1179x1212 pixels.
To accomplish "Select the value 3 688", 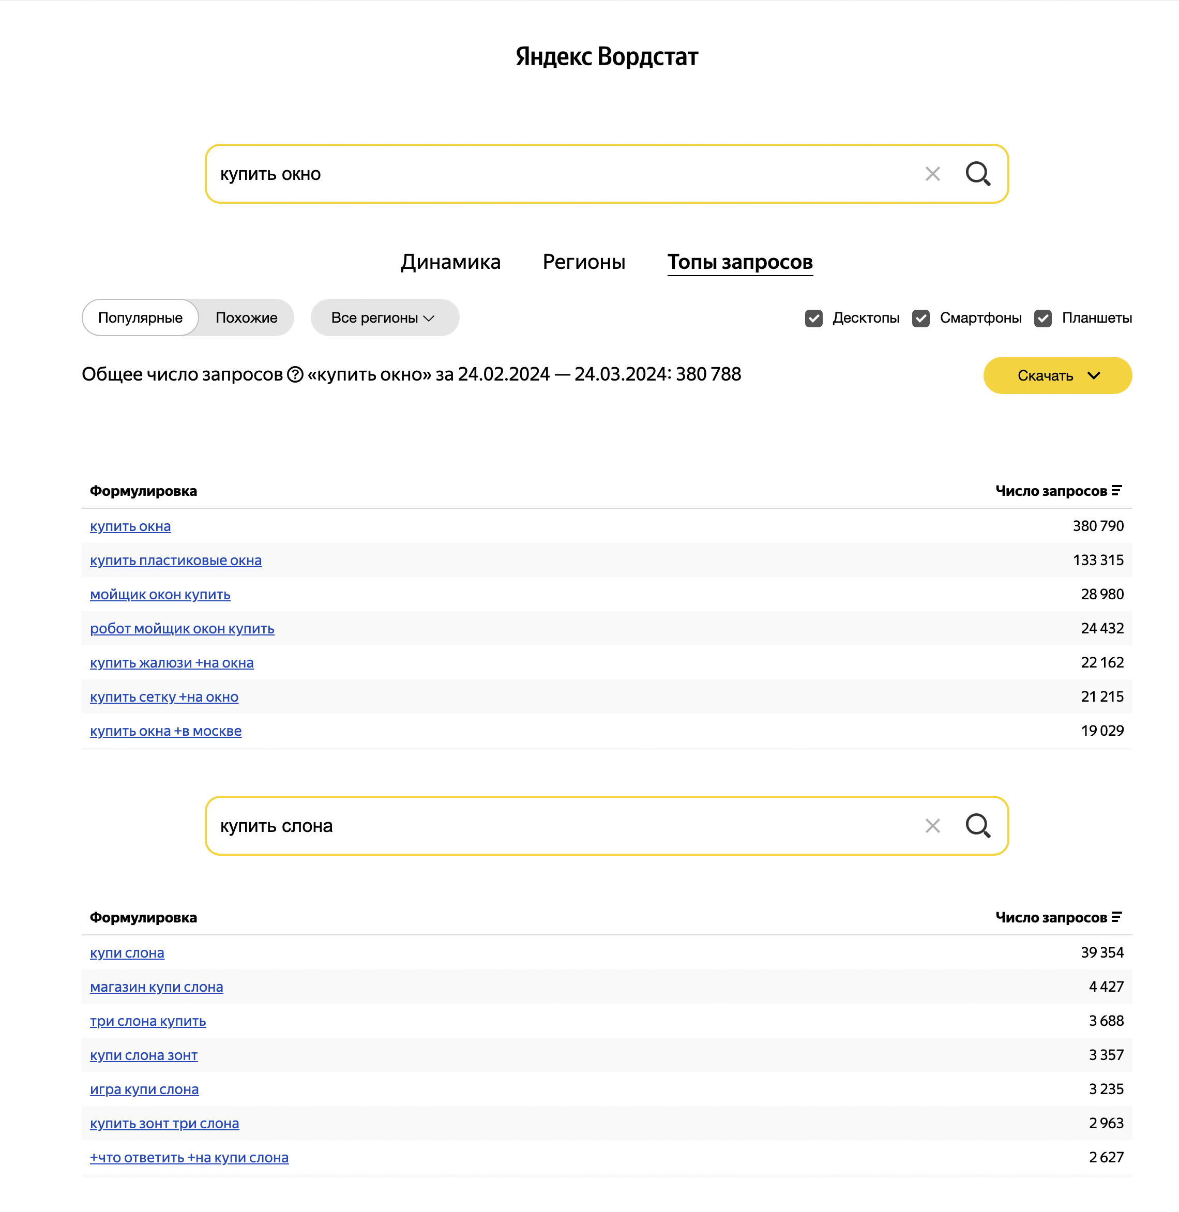I will [1106, 1021].
